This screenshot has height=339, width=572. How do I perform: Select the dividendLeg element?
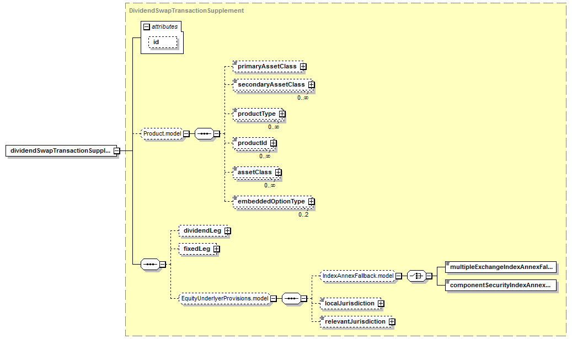[x=203, y=231]
